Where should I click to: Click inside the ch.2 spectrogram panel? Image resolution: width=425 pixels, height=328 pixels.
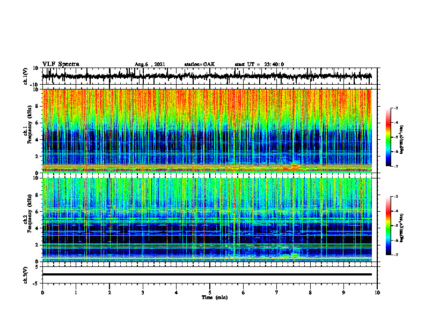[207, 220]
